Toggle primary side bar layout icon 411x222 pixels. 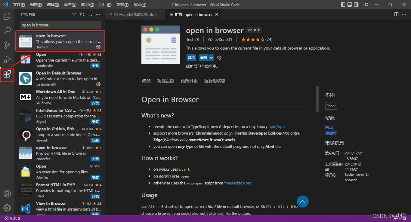point(343,5)
